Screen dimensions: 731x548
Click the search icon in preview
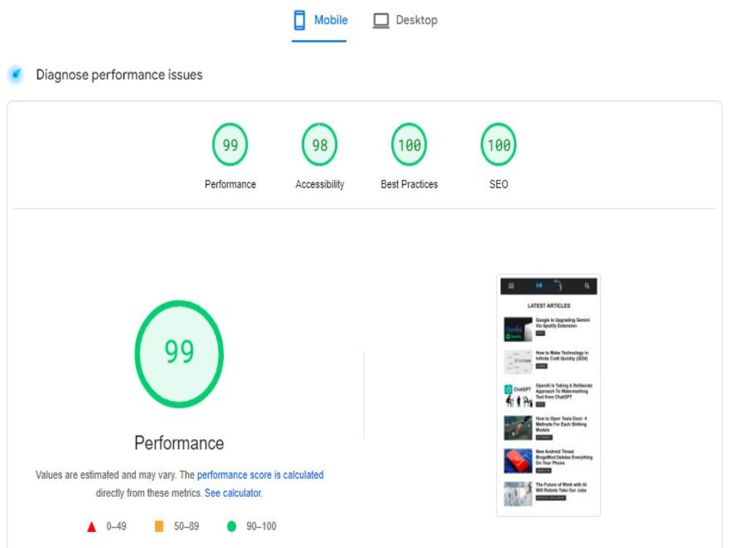(x=587, y=286)
